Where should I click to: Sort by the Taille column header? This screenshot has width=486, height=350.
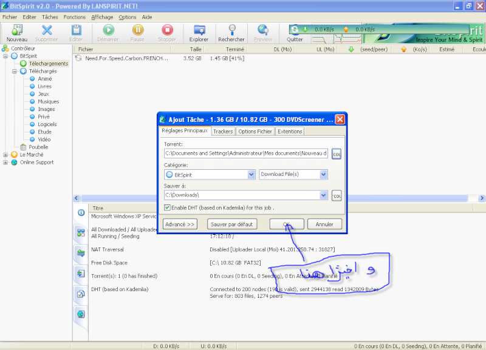coord(196,49)
